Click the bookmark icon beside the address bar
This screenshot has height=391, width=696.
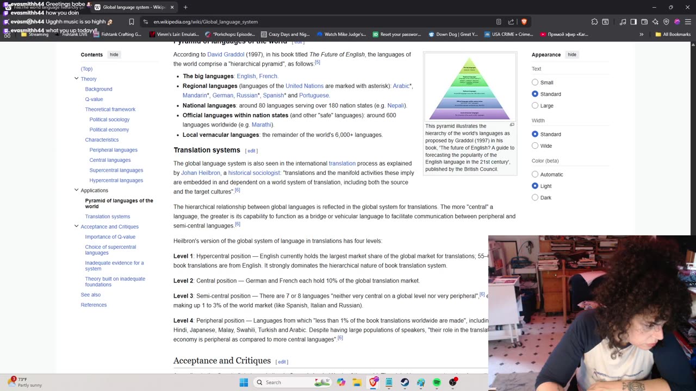coord(132,22)
